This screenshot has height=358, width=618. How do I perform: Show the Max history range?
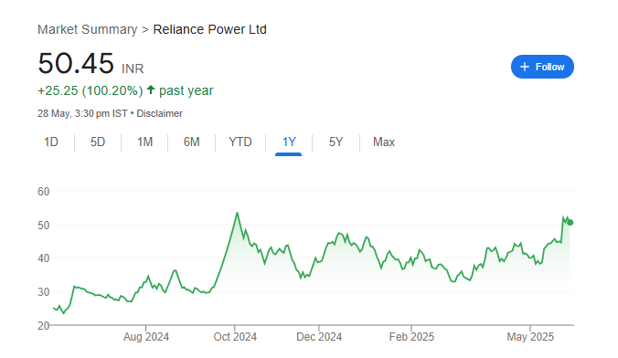coord(384,142)
